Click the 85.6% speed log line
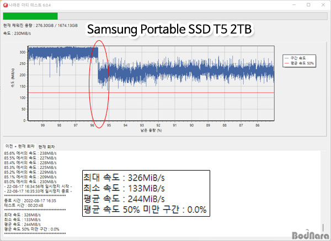This screenshot has height=241, width=331. pos(30,153)
